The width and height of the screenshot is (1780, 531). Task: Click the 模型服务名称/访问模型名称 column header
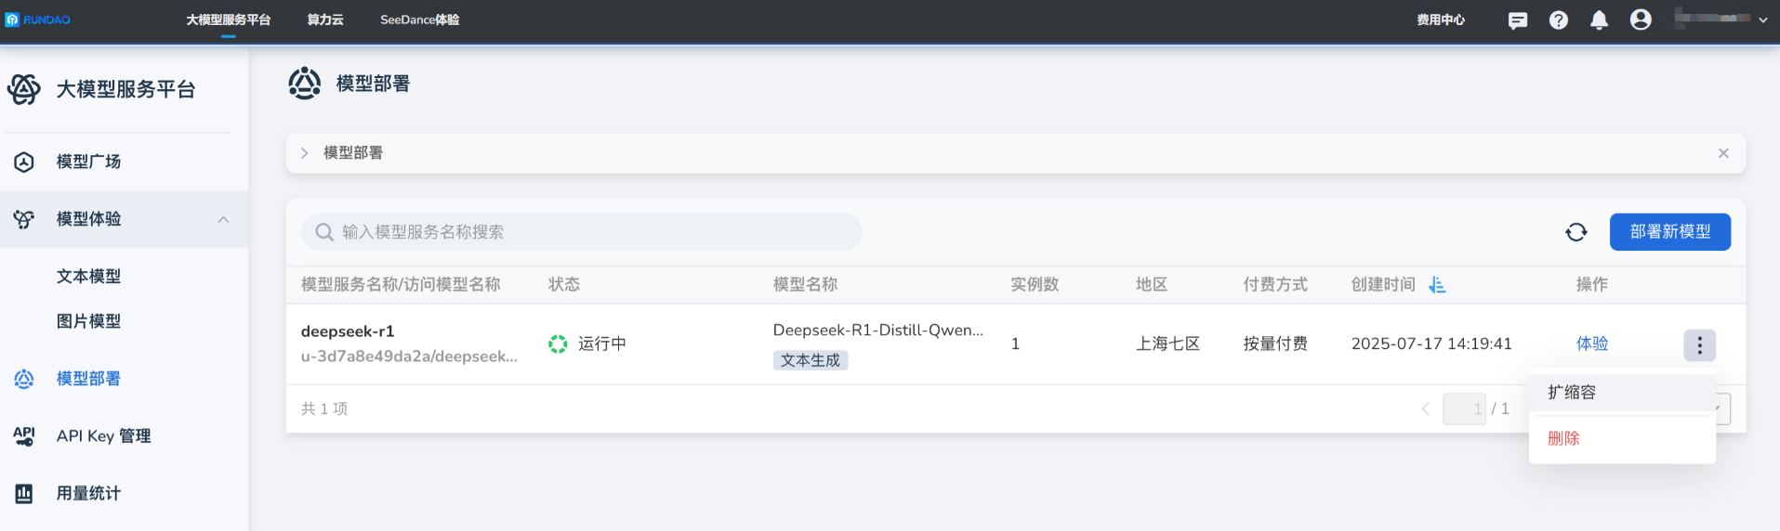[x=401, y=285]
